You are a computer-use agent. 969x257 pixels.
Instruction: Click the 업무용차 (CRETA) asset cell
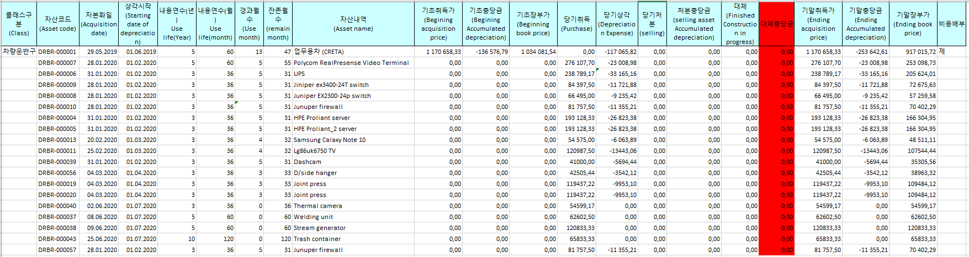click(319, 52)
